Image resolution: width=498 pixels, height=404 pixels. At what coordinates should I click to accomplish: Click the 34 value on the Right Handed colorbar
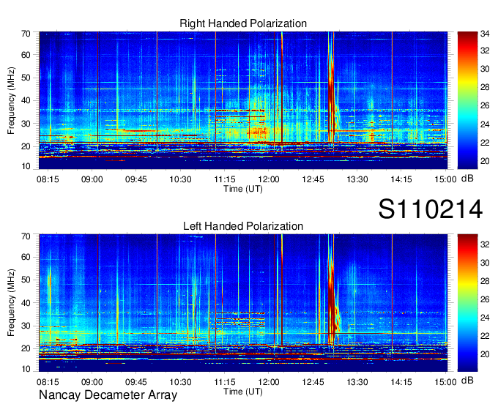pos(485,34)
